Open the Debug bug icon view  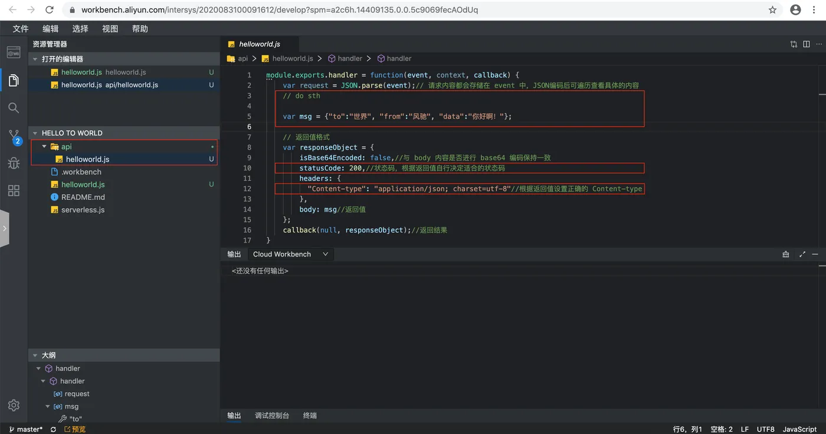[14, 163]
